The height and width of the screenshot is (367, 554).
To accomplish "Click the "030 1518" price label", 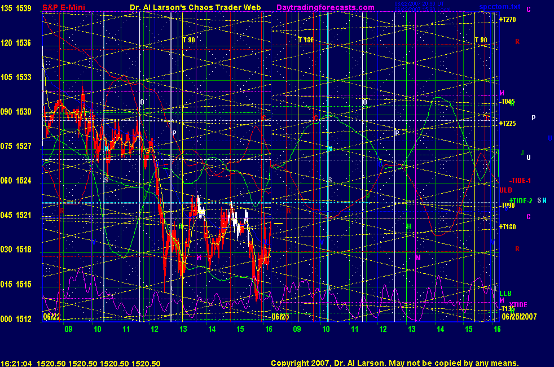I will [x=16, y=250].
